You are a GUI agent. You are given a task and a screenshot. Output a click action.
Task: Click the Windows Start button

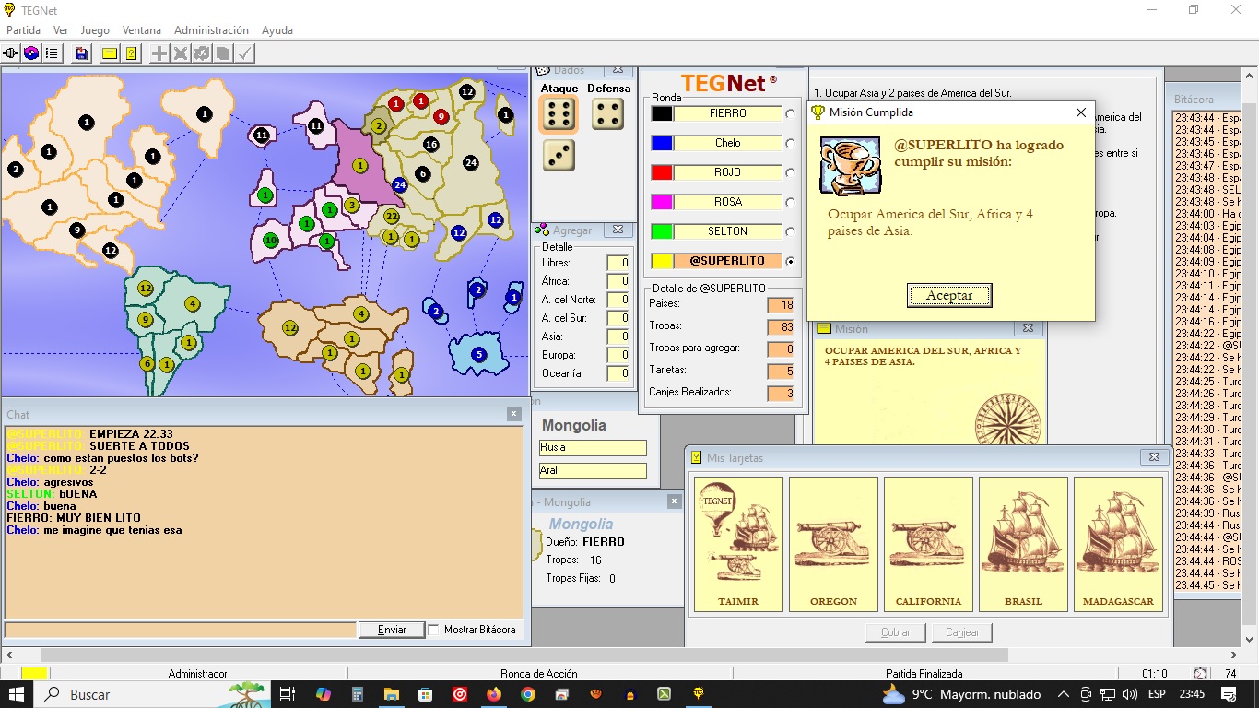[18, 694]
